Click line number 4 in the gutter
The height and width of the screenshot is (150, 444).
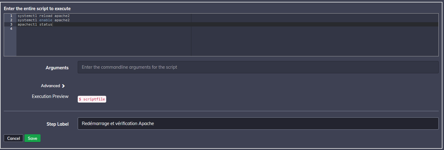(x=11, y=29)
